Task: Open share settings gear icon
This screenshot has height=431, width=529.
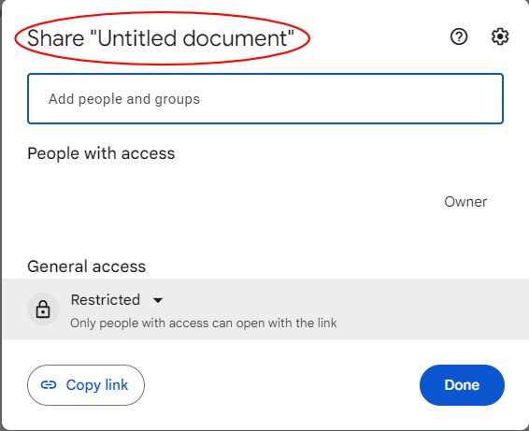Action: 500,36
